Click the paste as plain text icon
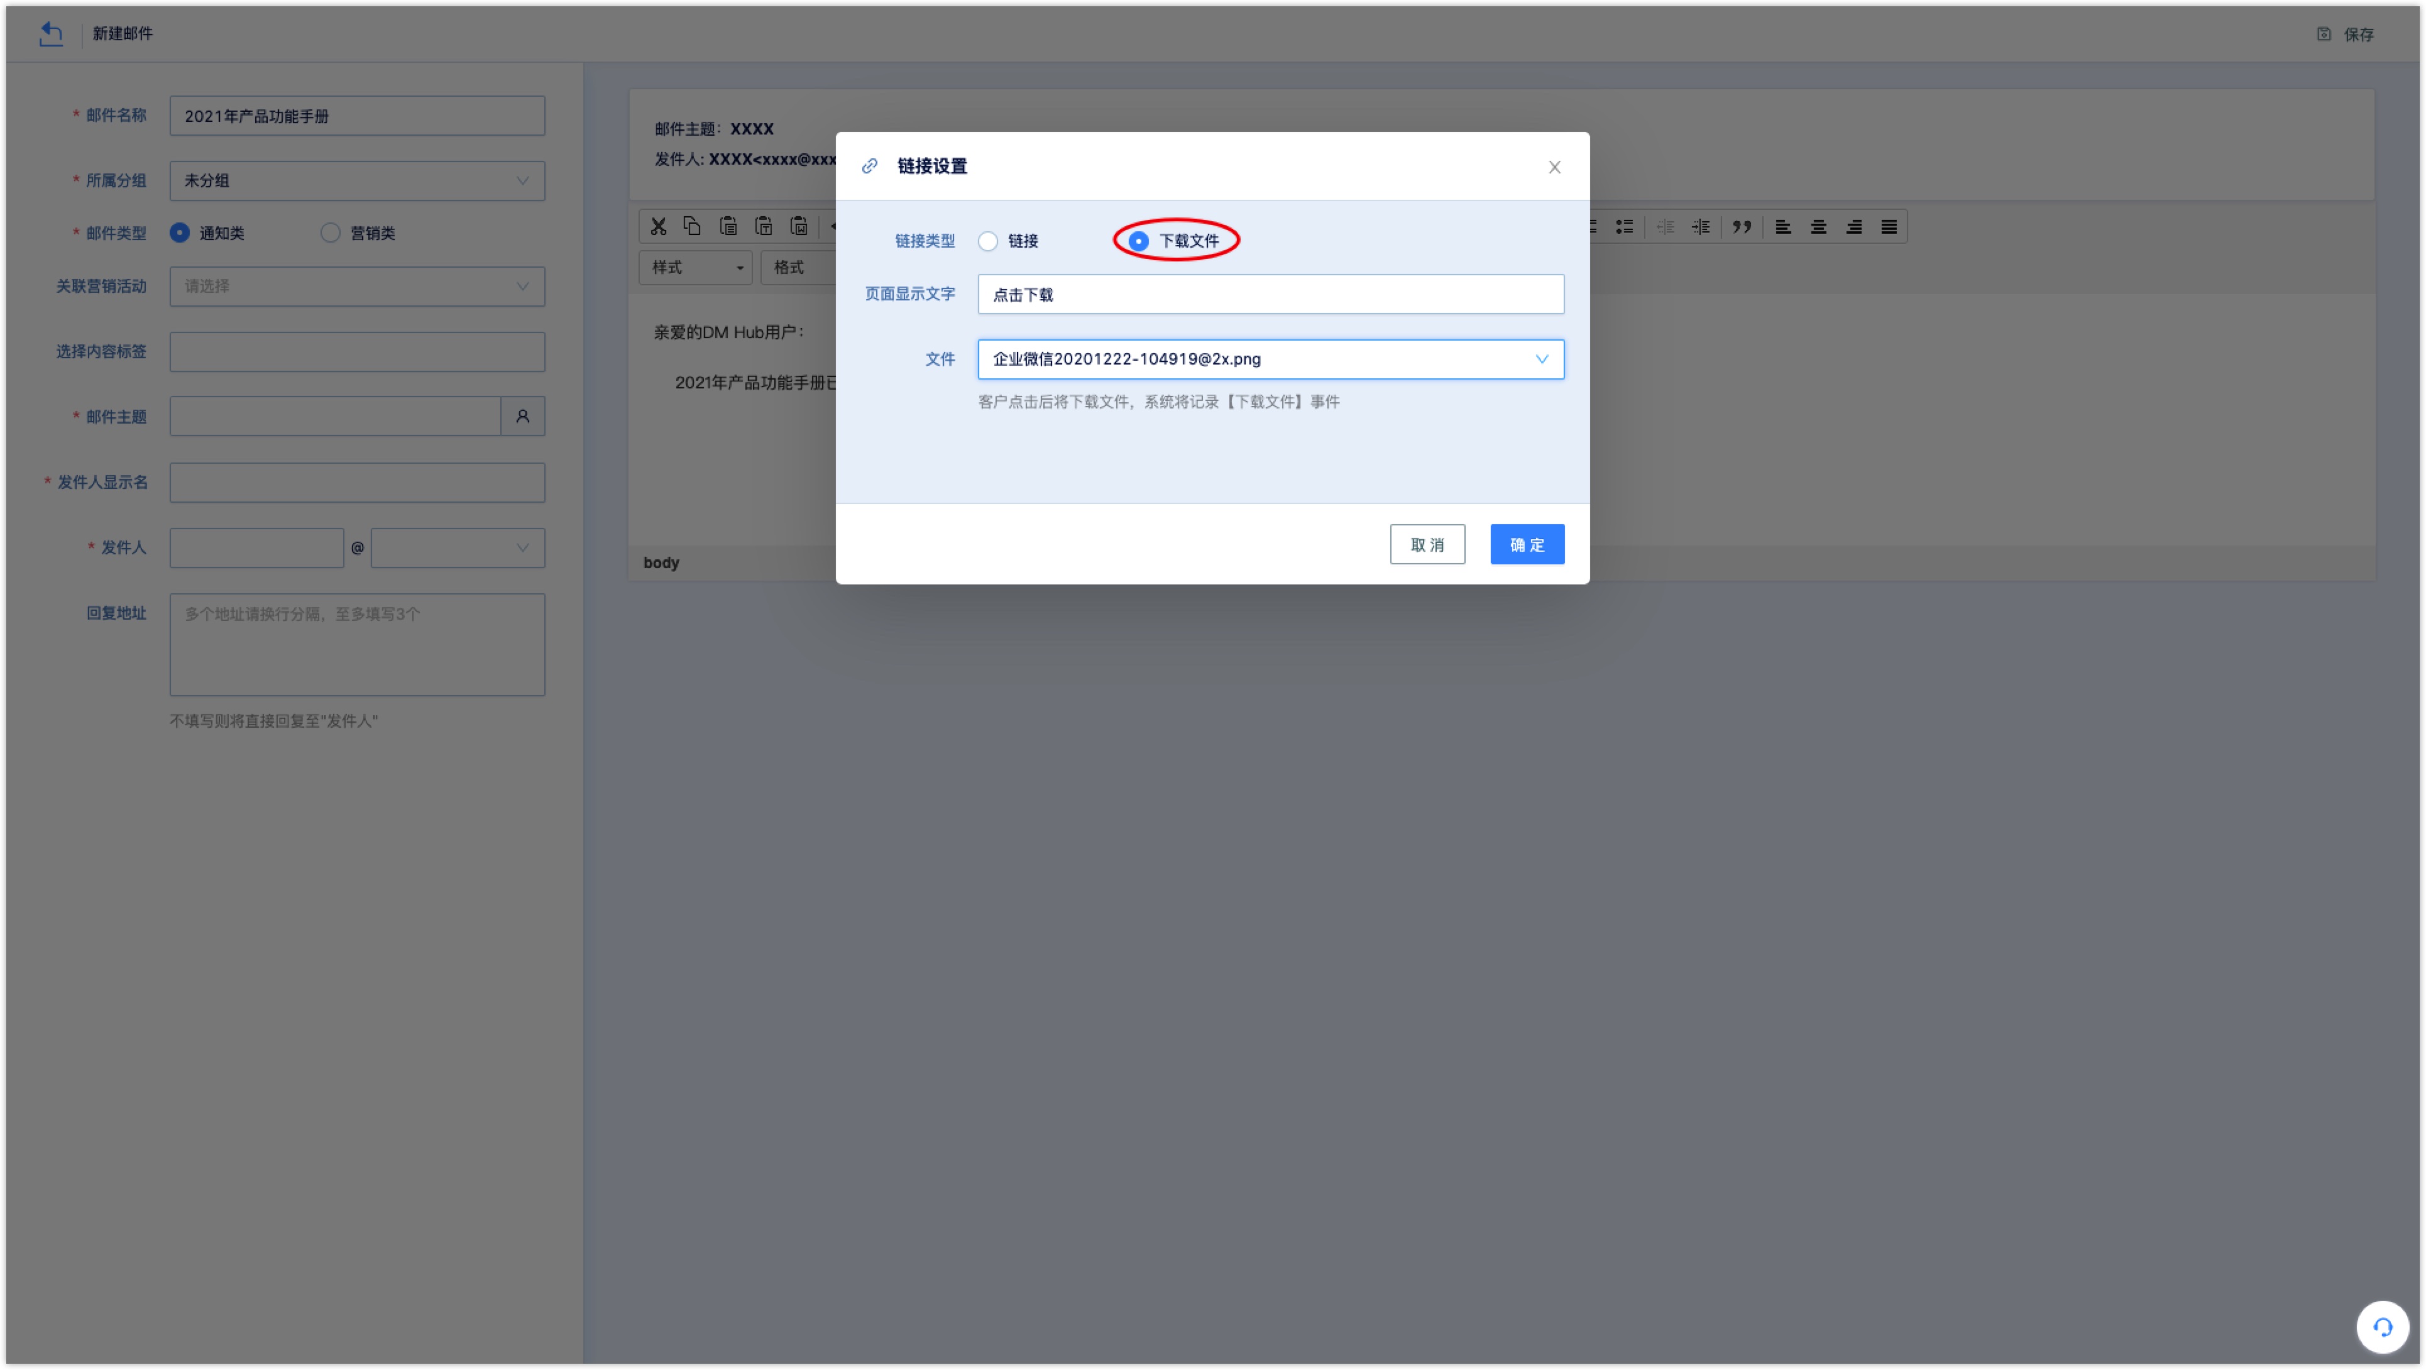This screenshot has width=2426, height=1370. pyautogui.click(x=764, y=226)
